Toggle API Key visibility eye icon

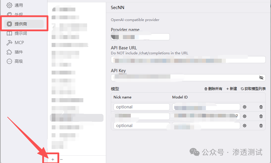tap(261, 78)
